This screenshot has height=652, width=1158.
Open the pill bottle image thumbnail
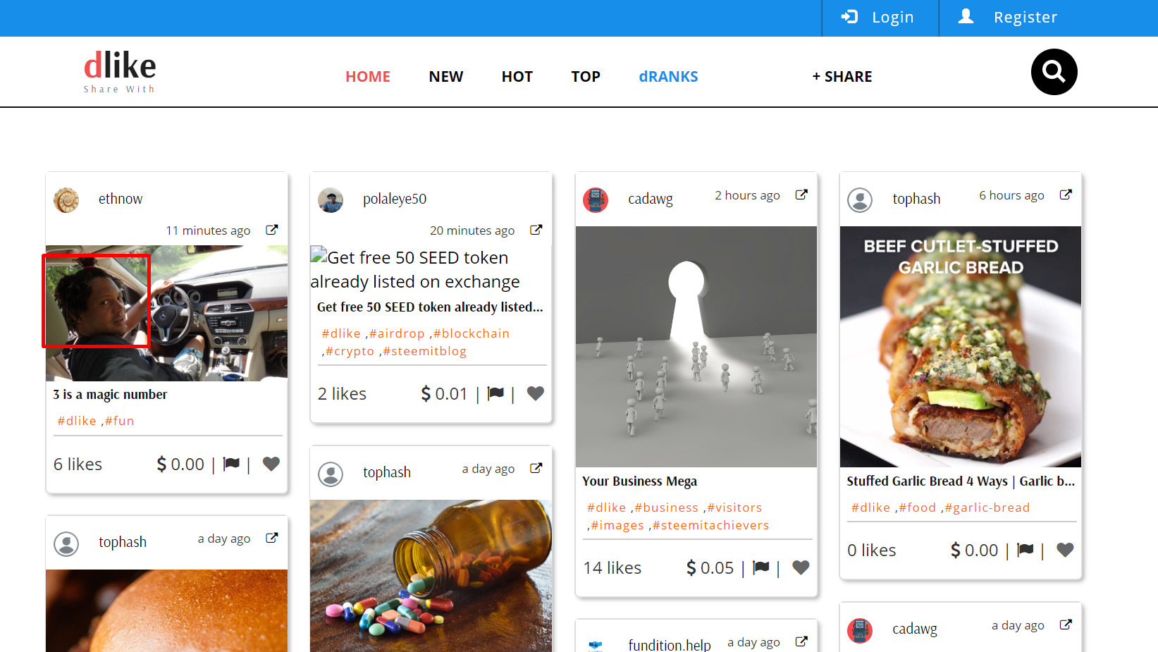[431, 576]
